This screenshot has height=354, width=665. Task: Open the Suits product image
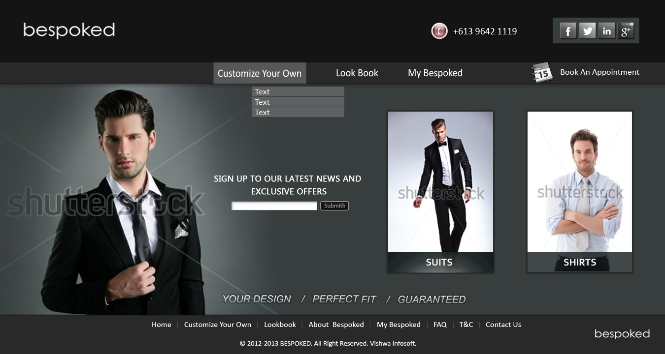[x=440, y=182]
